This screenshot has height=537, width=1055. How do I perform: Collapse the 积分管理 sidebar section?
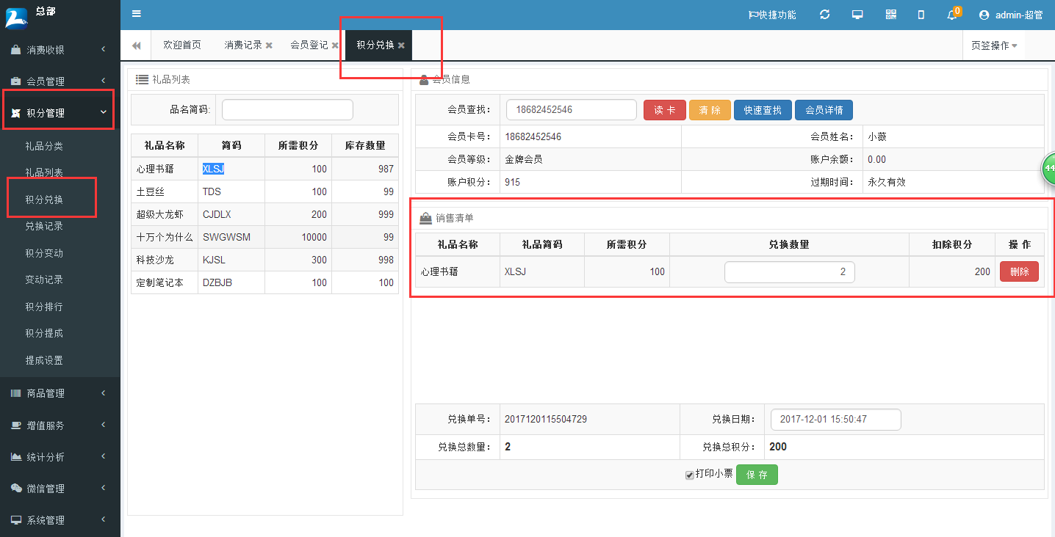[x=59, y=113]
